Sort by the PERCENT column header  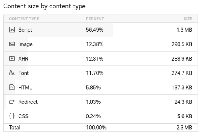click(x=95, y=19)
